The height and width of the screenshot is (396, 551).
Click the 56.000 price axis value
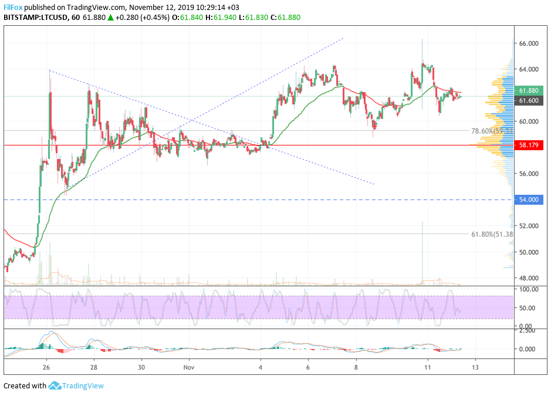coord(529,174)
